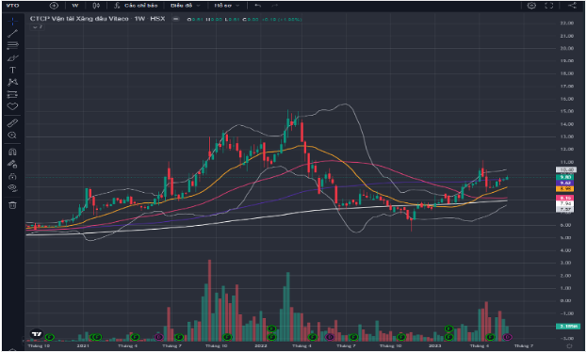Expand the Biểu đồ dropdown
This screenshot has height=352, width=587.
pyautogui.click(x=186, y=6)
